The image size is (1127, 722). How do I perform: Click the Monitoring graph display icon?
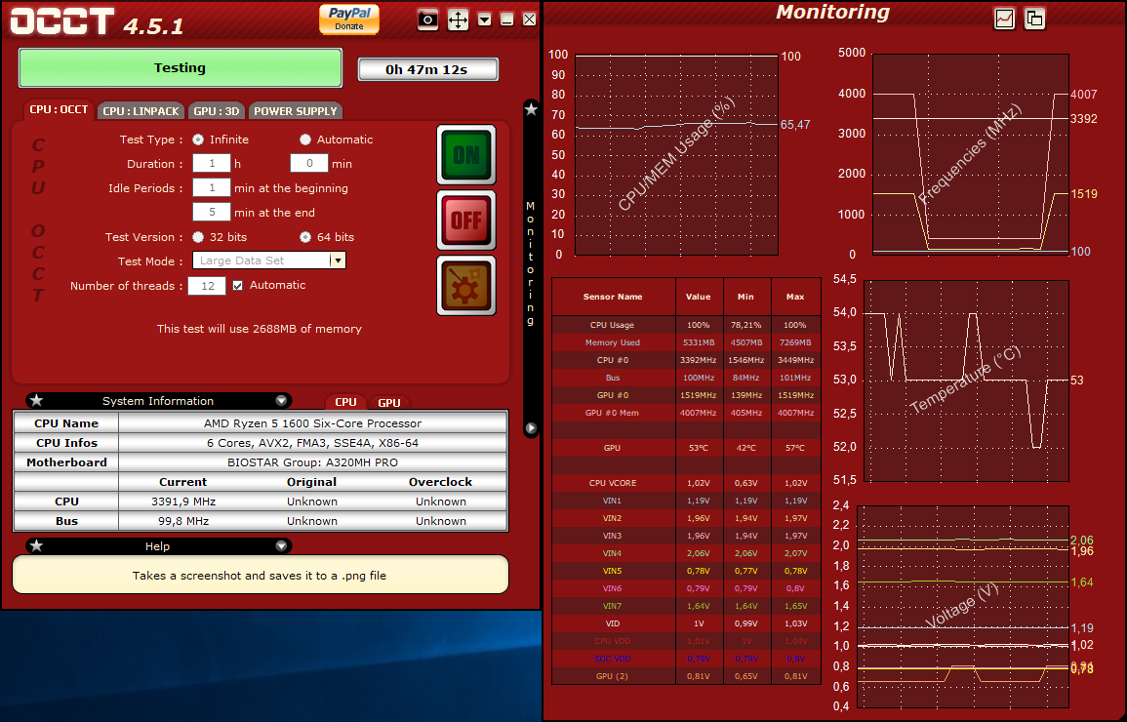pos(1004,19)
